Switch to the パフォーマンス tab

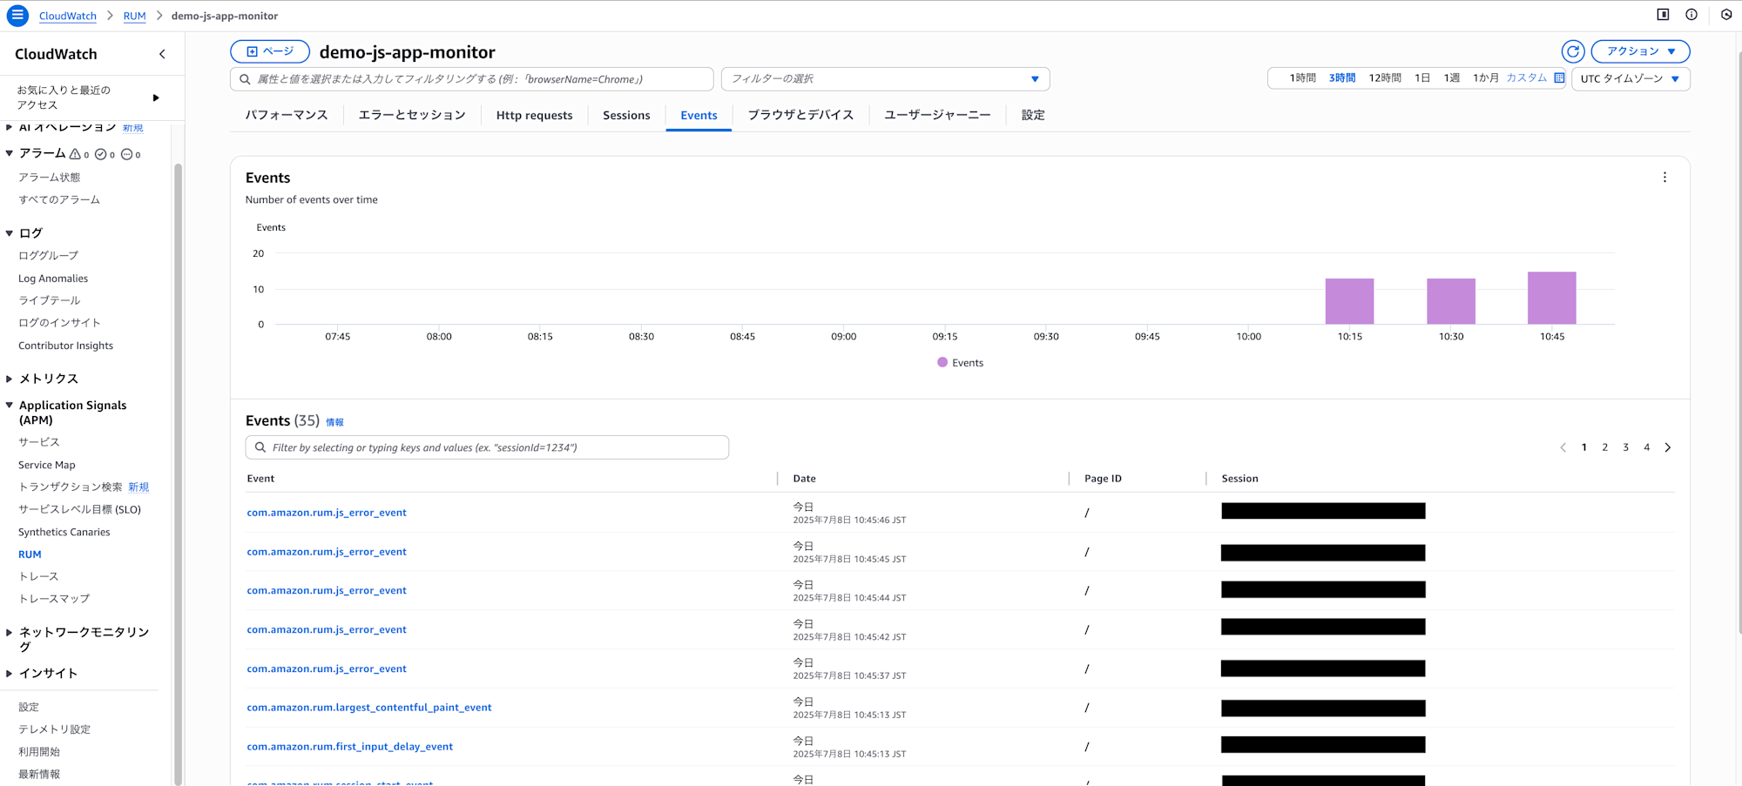[x=286, y=115]
